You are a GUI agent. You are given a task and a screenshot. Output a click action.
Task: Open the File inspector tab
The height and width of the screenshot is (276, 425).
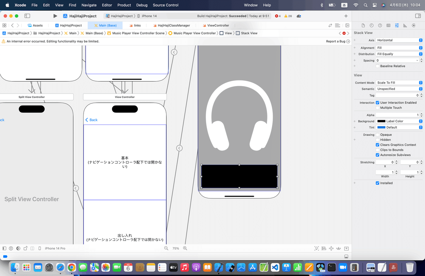point(363,26)
